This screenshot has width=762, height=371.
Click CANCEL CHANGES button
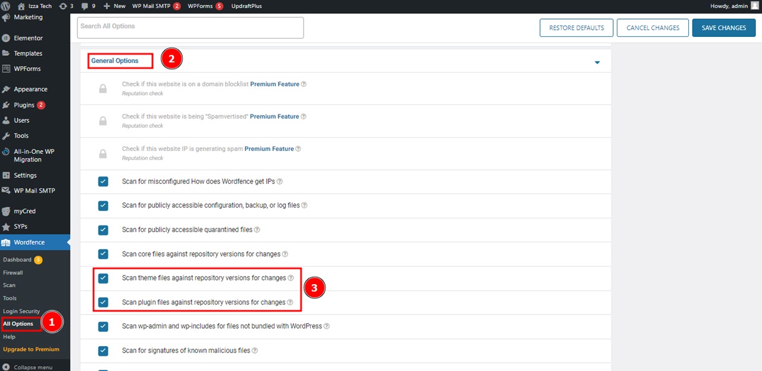coord(653,28)
